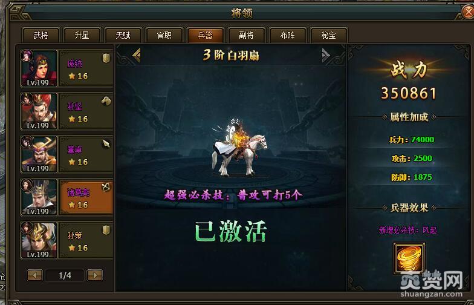474x305 pixels.
Task: Click shield icon on 庞统 card
Action: [x=106, y=58]
